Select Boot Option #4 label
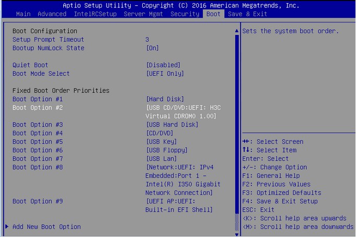 (38, 133)
